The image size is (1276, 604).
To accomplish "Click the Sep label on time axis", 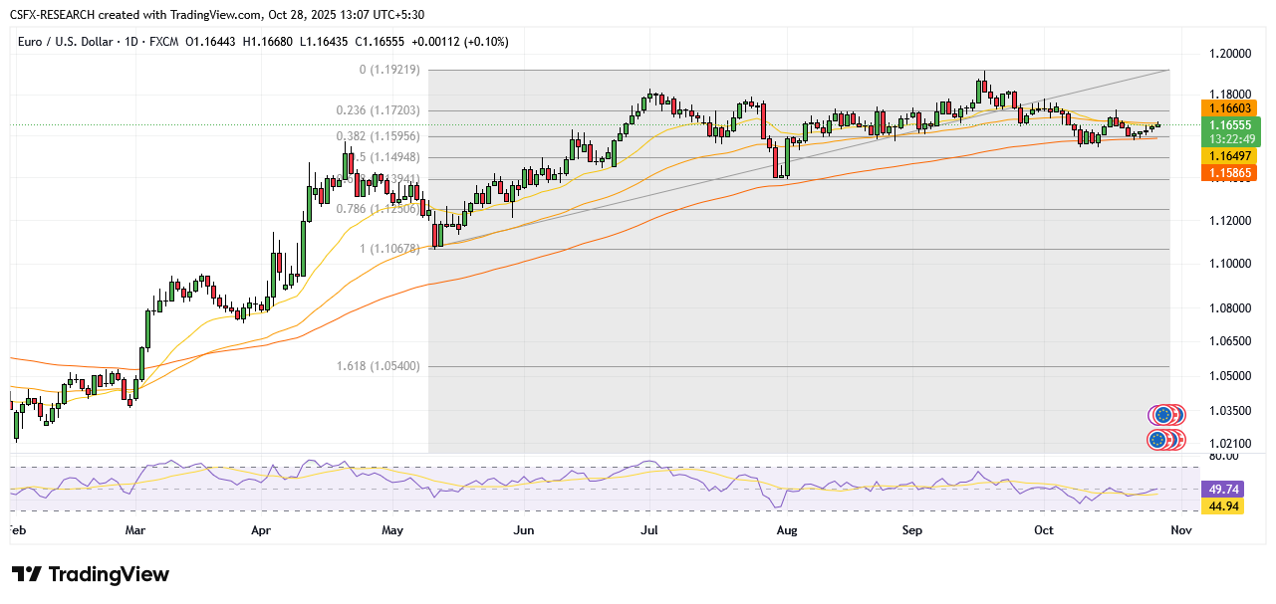I will pos(911,531).
